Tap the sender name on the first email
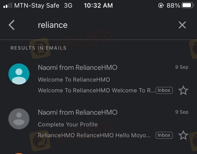This screenshot has height=154, width=197. 77,67
